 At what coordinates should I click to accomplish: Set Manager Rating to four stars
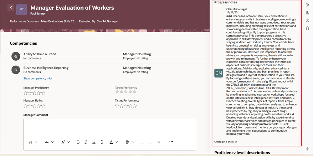(x=39, y=106)
